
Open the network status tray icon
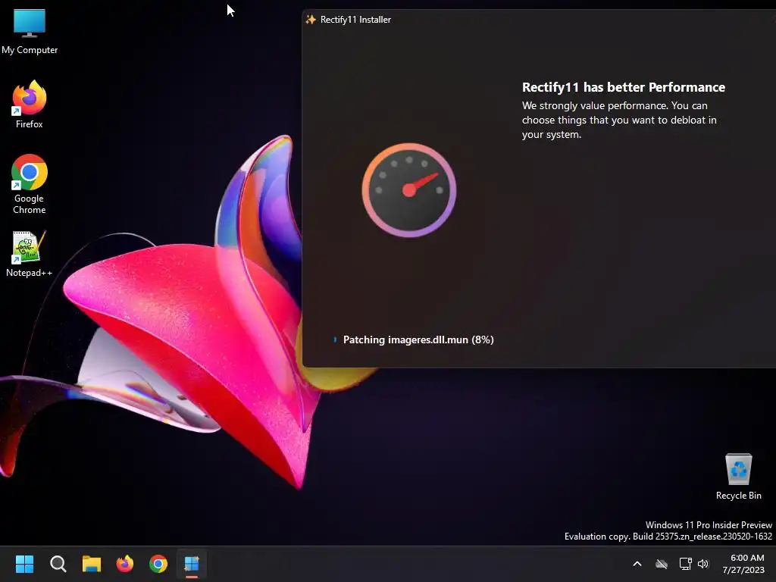(685, 564)
